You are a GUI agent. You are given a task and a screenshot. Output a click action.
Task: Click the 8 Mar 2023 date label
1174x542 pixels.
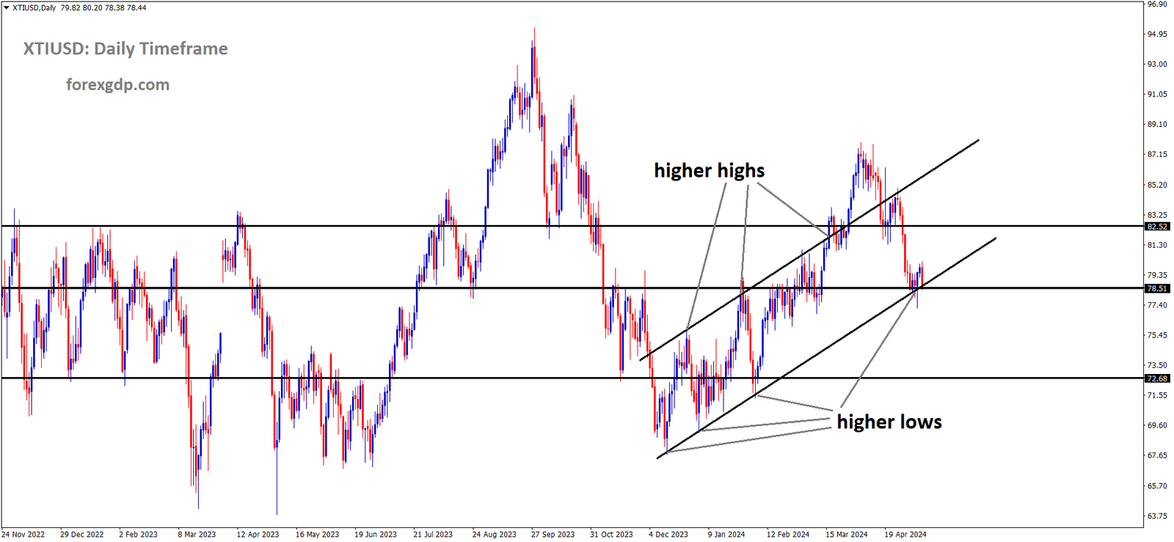[x=197, y=535]
